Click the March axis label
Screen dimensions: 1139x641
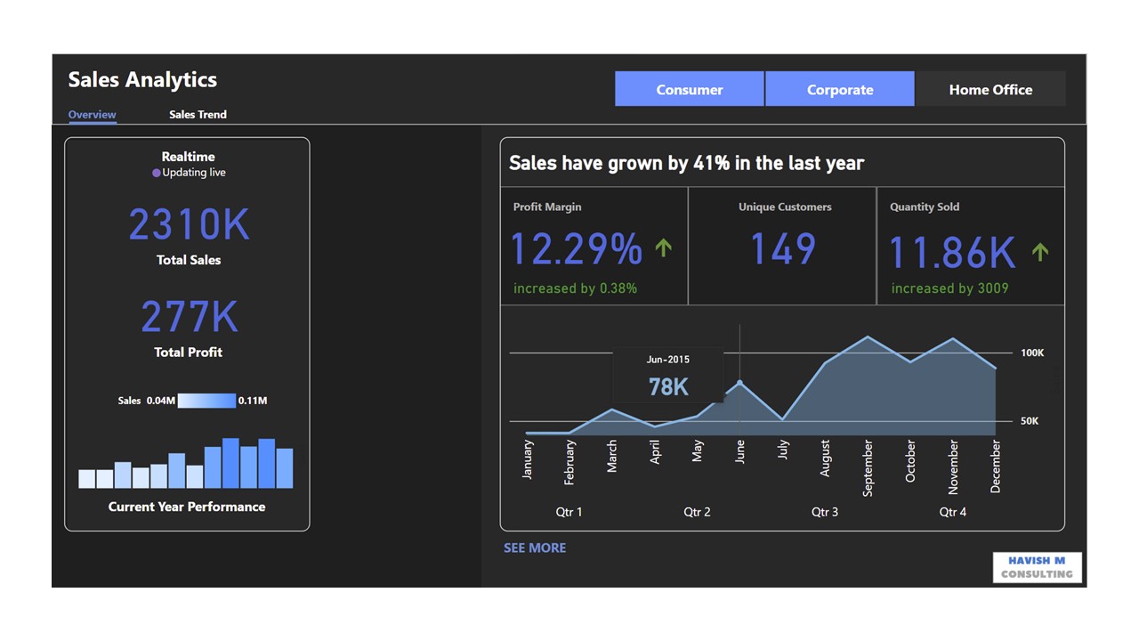coord(612,456)
